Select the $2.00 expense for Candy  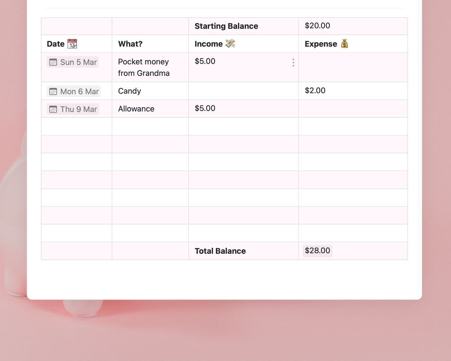(x=315, y=91)
